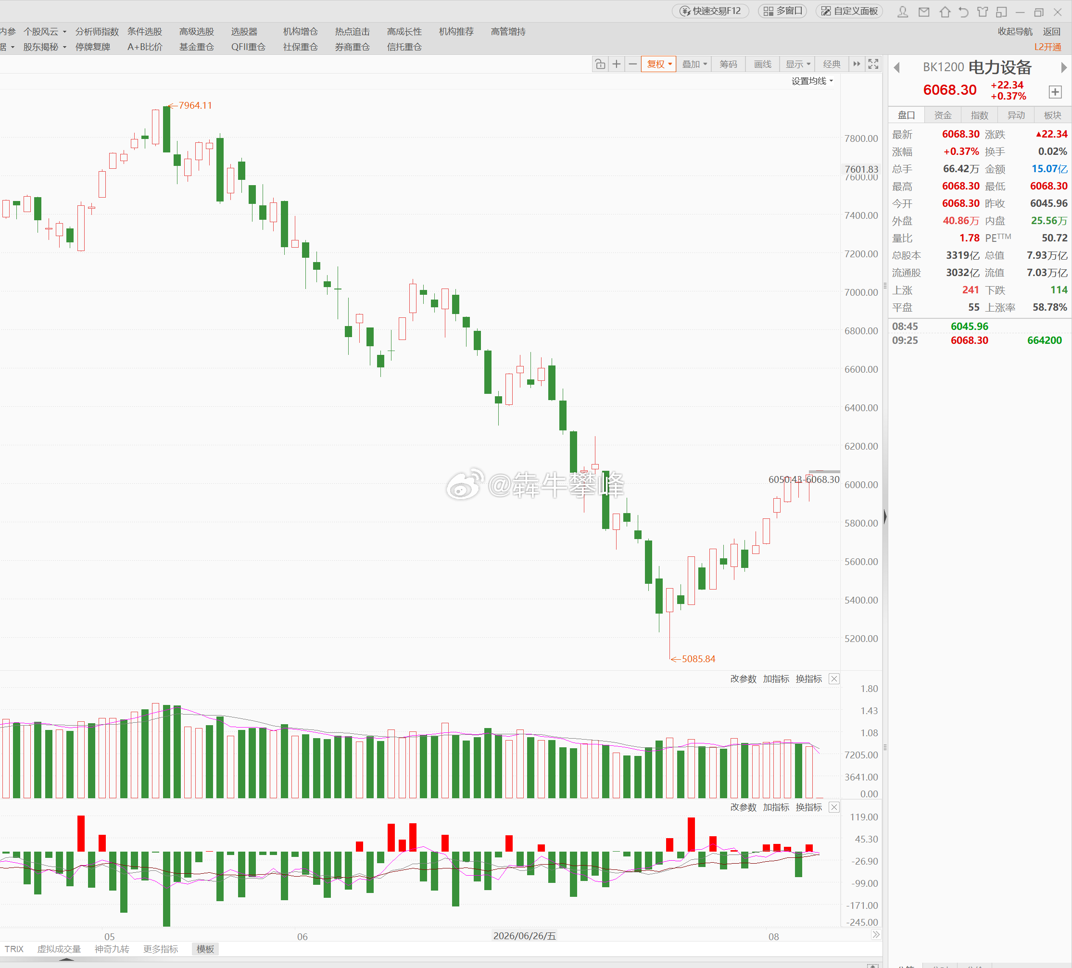Go to next sector with right arrow

pos(1063,67)
